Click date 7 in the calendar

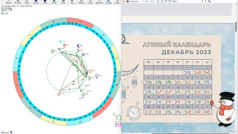coord(178,78)
